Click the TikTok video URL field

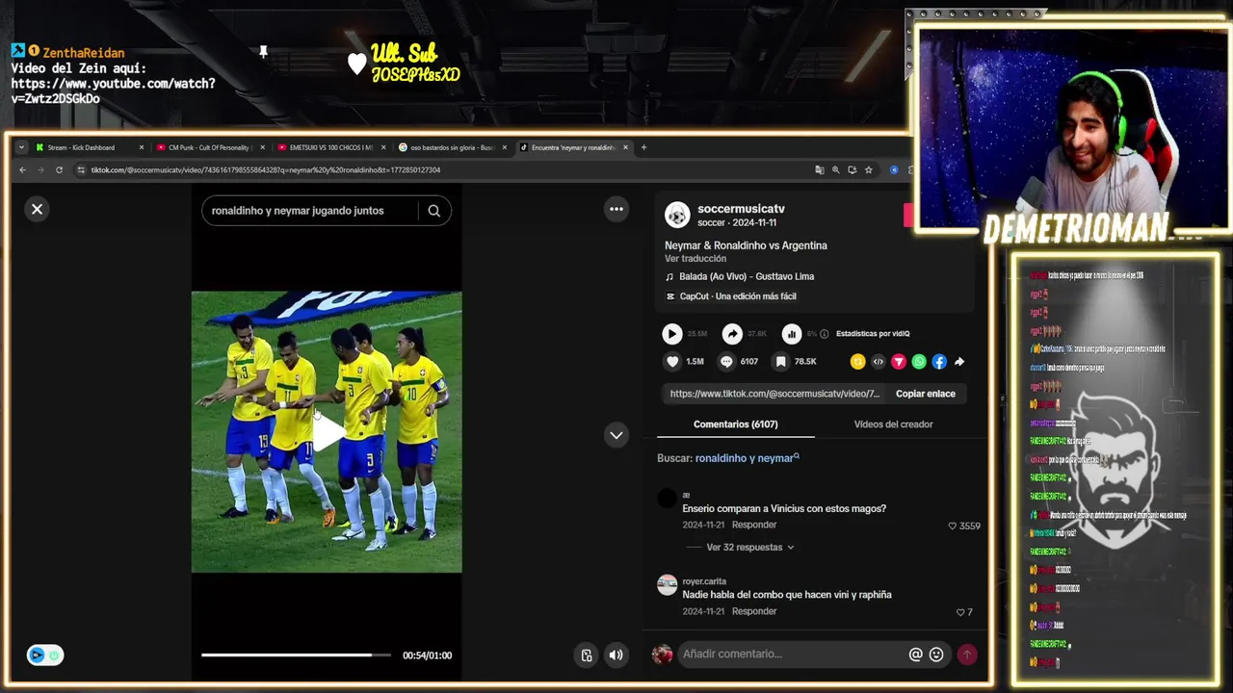[774, 394]
